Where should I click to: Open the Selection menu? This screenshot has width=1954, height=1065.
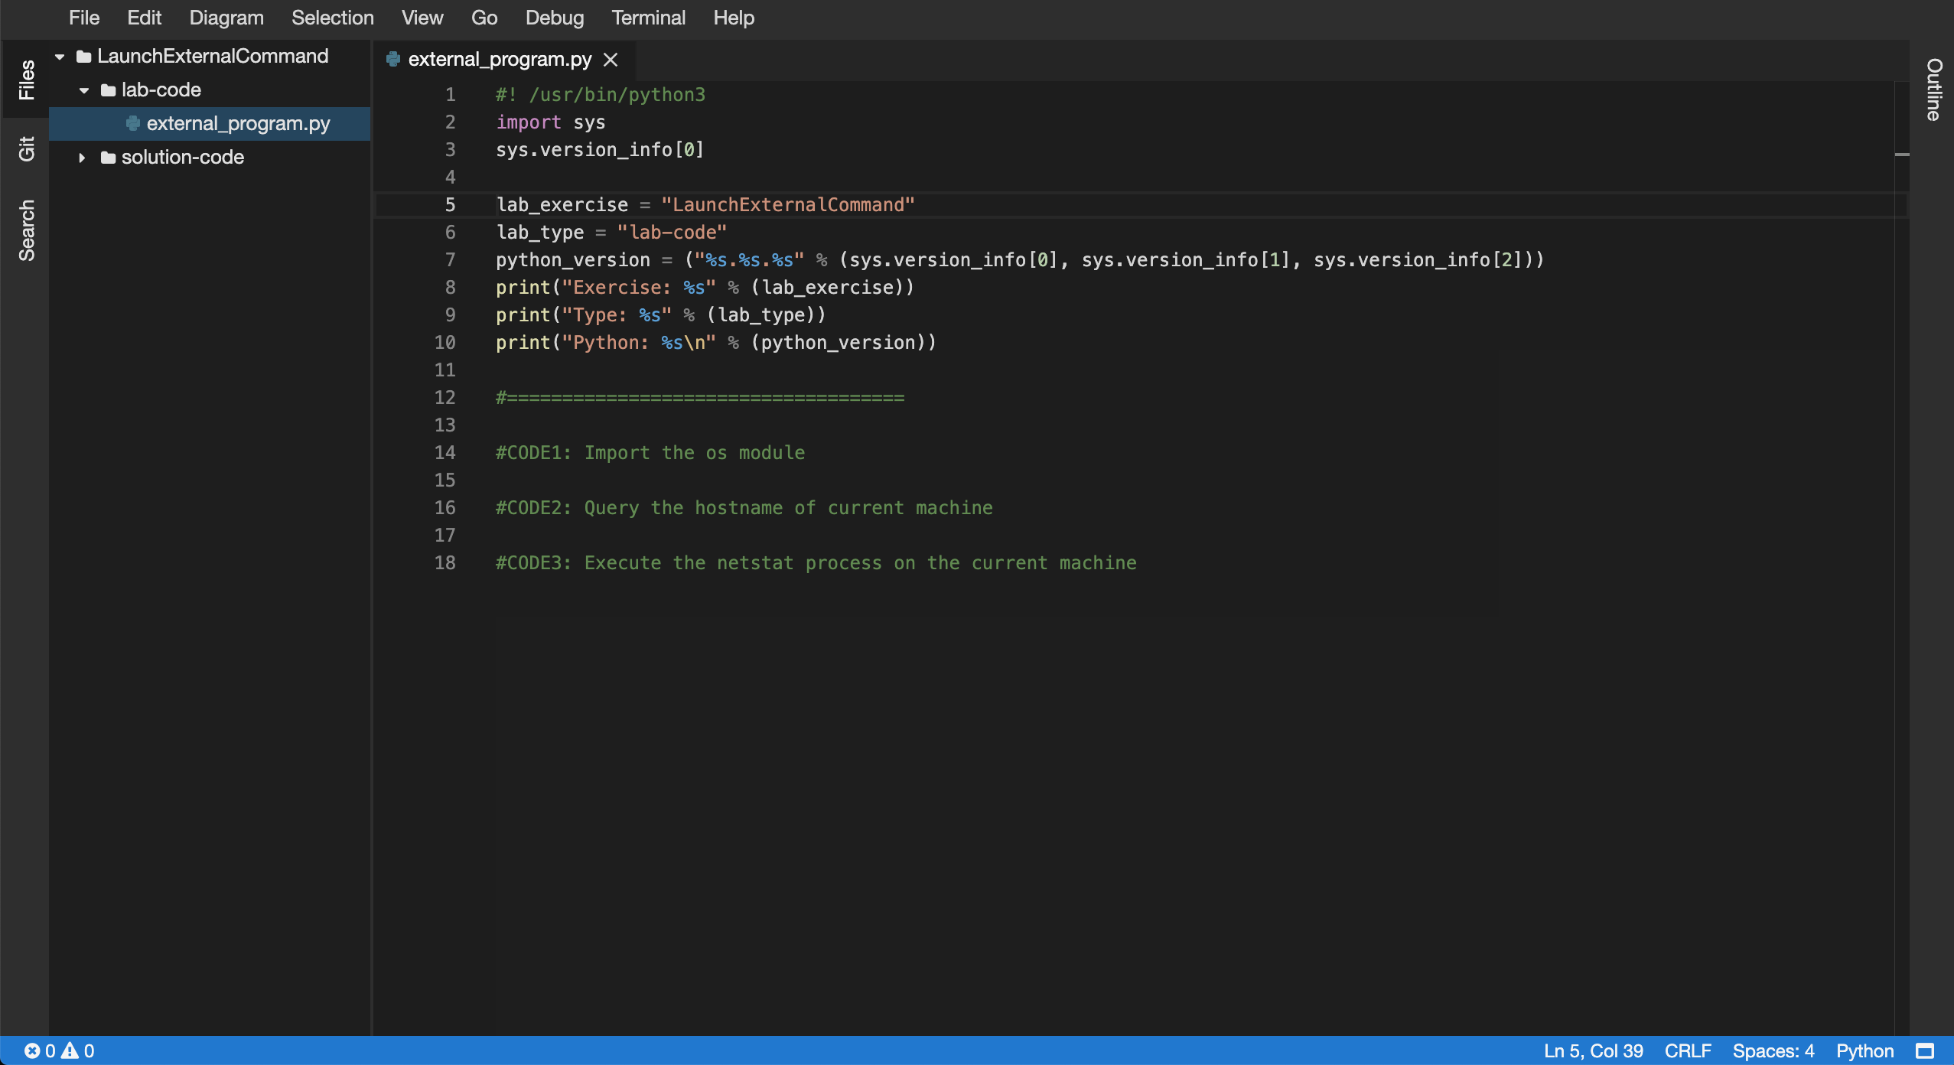pyautogui.click(x=333, y=18)
